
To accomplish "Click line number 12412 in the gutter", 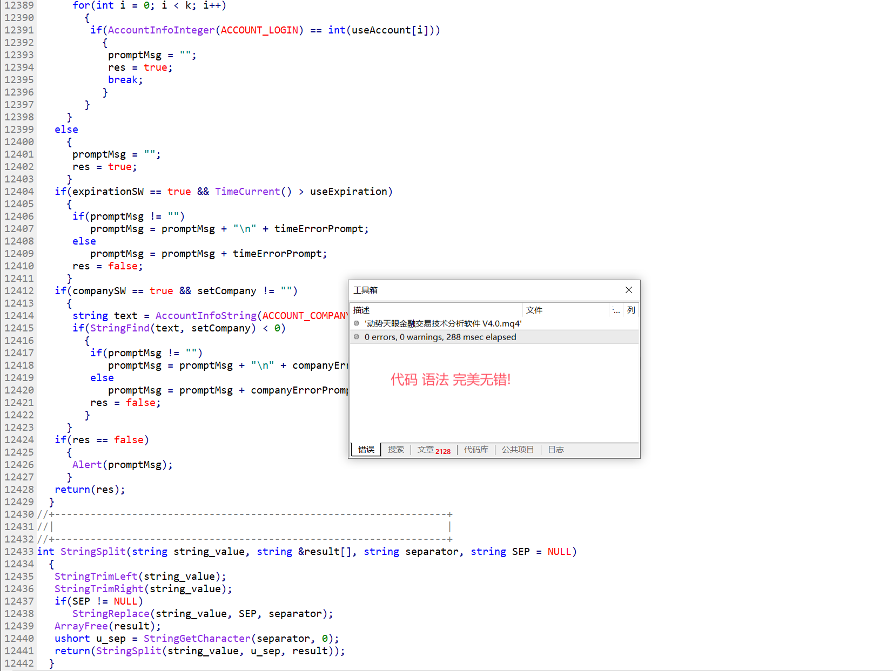I will 19,291.
